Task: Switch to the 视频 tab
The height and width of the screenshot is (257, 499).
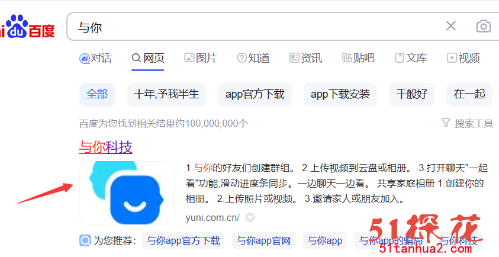Action: (x=463, y=58)
